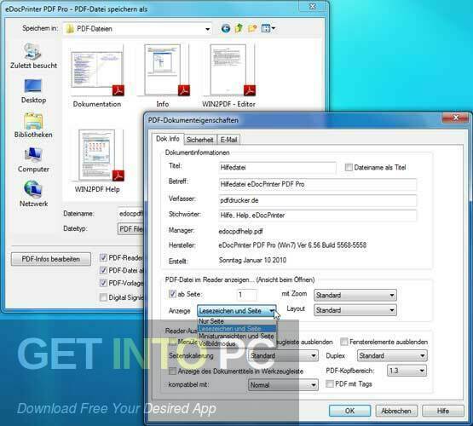Select the WIN2PDF - Editor file
473x426 pixels.
click(229, 76)
